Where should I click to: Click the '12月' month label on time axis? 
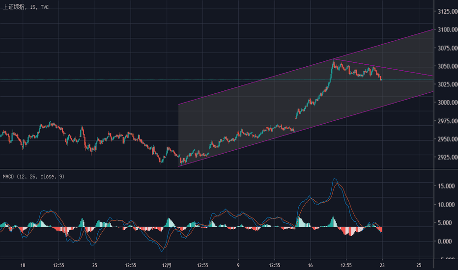tap(167, 265)
